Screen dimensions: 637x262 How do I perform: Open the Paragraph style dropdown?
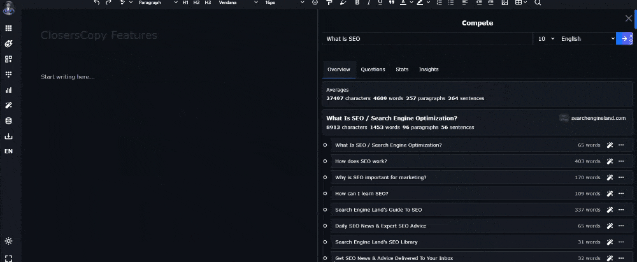click(158, 3)
